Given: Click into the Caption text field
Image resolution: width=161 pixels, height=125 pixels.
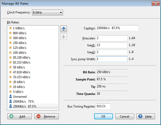Looking at the screenshot, I should coord(117,28).
